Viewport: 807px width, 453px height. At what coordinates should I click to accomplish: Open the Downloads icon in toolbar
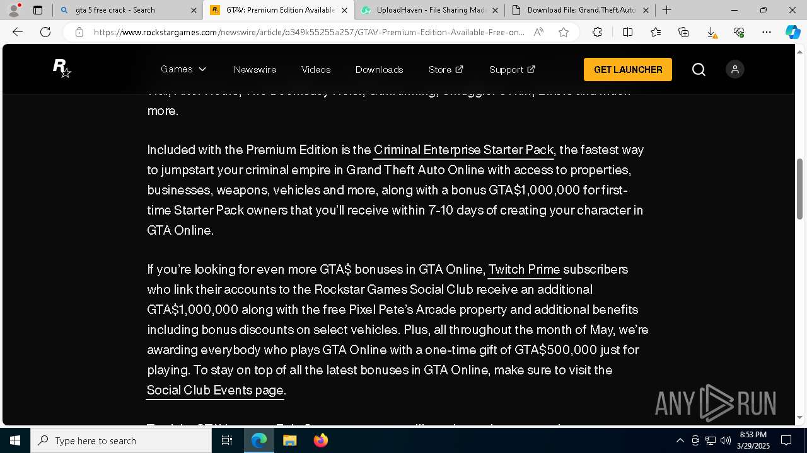[711, 32]
